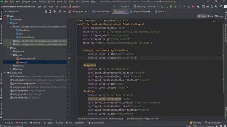Select proguard-rules.pro file
The width and height of the screenshot is (227, 127).
38,87
